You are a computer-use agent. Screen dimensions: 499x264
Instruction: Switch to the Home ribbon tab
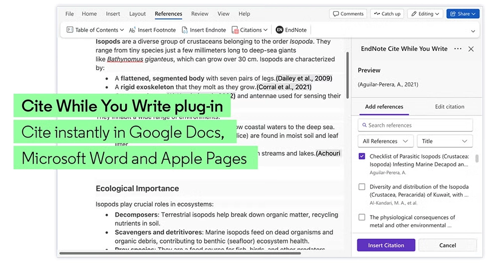pos(89,13)
